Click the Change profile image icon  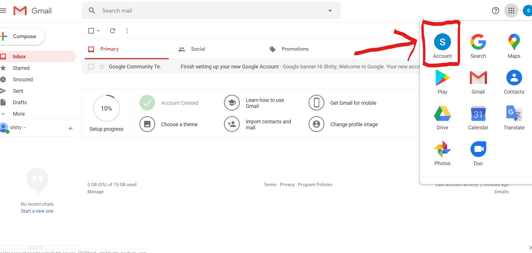coord(316,124)
